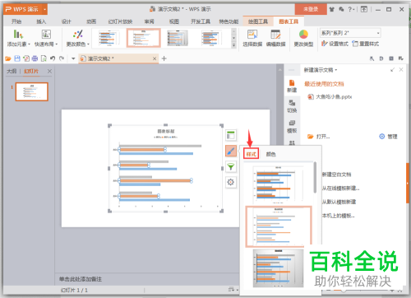Expand the ribbon chart style gallery
Screen dimensions: 411x298
(x=233, y=45)
